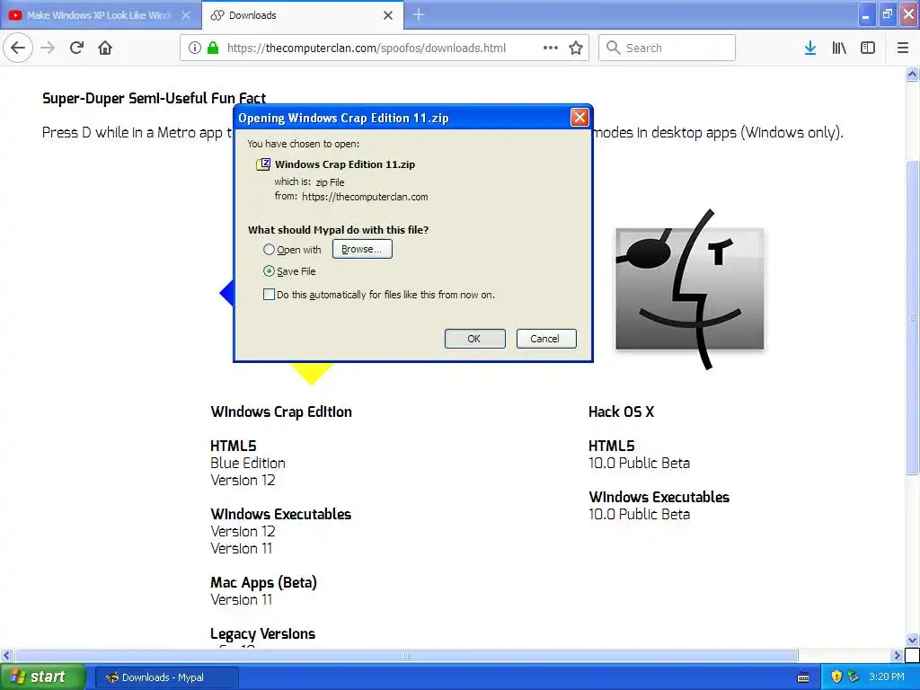
Task: Reload the current page
Action: pyautogui.click(x=76, y=48)
